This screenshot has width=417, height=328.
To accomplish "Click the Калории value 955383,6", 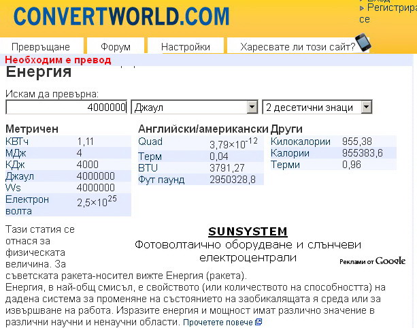I will [x=362, y=153].
